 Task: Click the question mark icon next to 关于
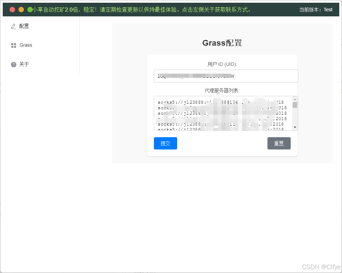point(14,64)
